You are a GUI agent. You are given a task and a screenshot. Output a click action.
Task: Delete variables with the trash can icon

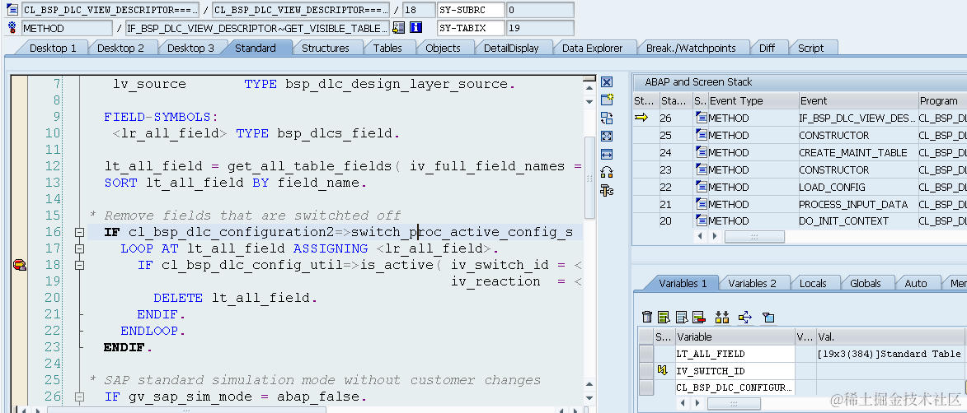[x=647, y=318]
